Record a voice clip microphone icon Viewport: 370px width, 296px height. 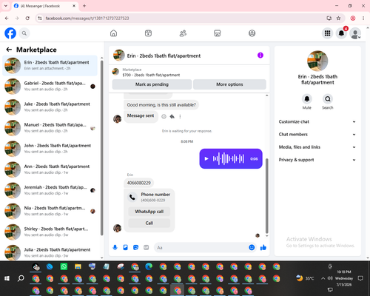(x=115, y=247)
